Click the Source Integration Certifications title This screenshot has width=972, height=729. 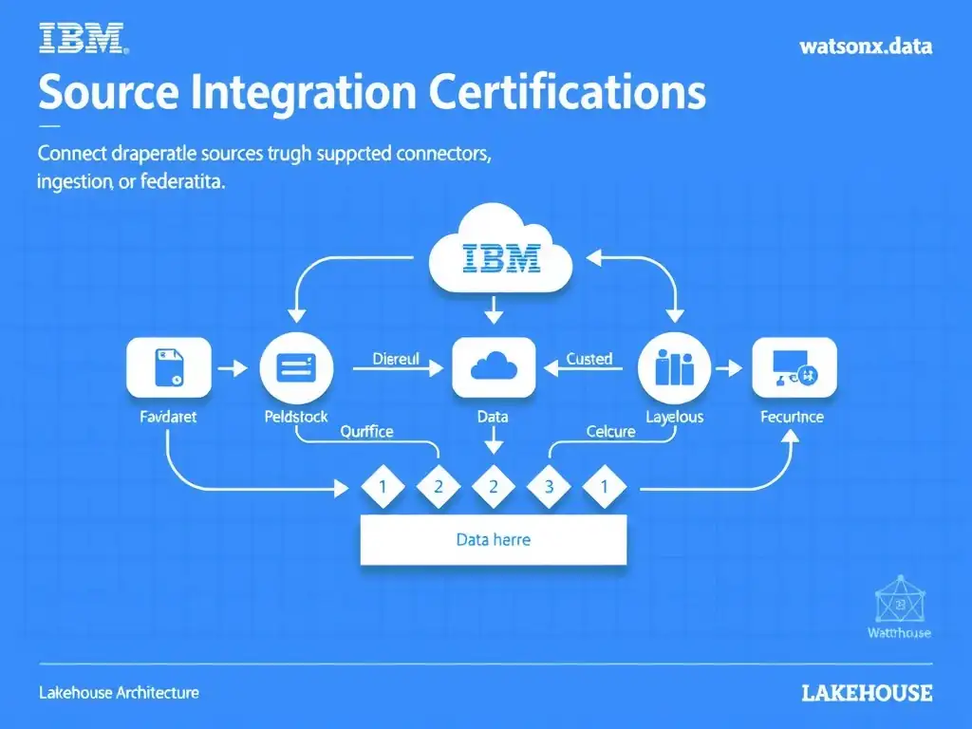point(372,92)
